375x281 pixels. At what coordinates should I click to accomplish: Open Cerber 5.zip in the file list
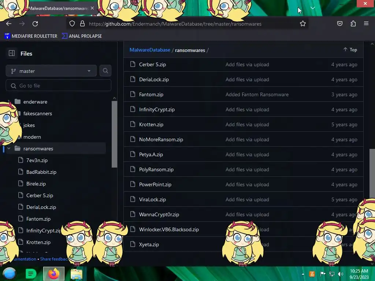tap(152, 64)
